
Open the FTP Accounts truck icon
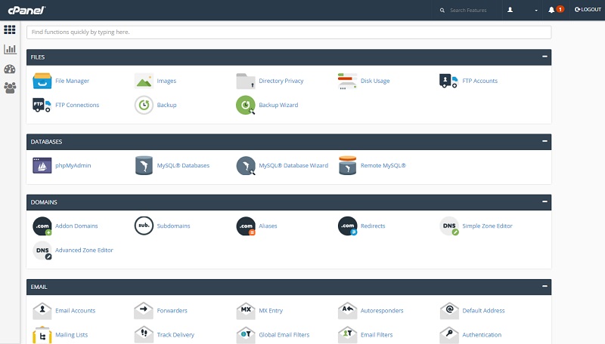(x=448, y=81)
